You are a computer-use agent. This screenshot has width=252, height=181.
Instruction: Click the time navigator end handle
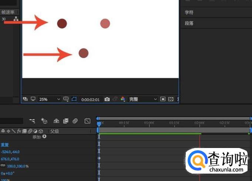[251, 119]
